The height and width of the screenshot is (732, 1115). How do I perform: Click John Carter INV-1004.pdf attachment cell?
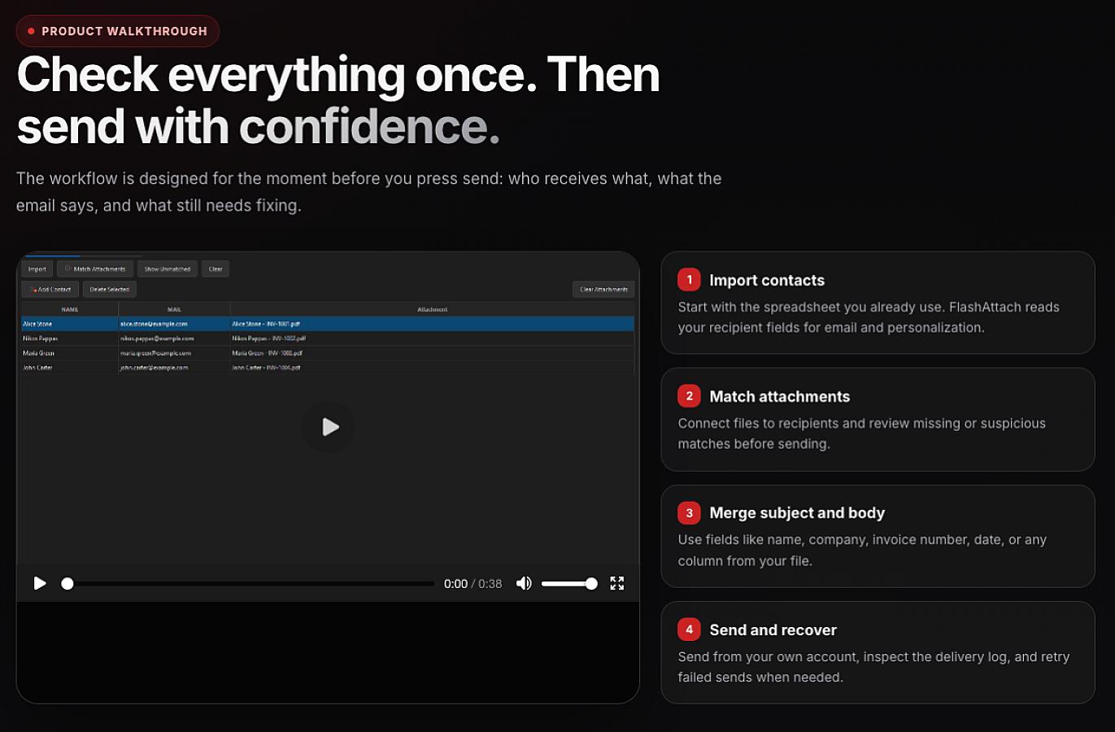[x=266, y=368]
